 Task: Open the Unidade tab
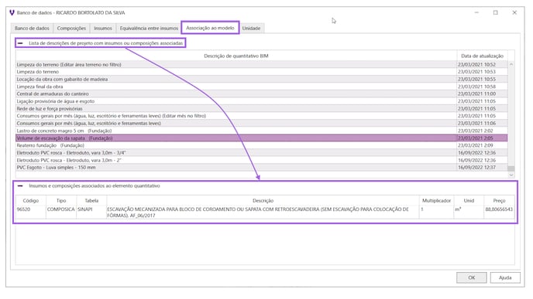[251, 28]
